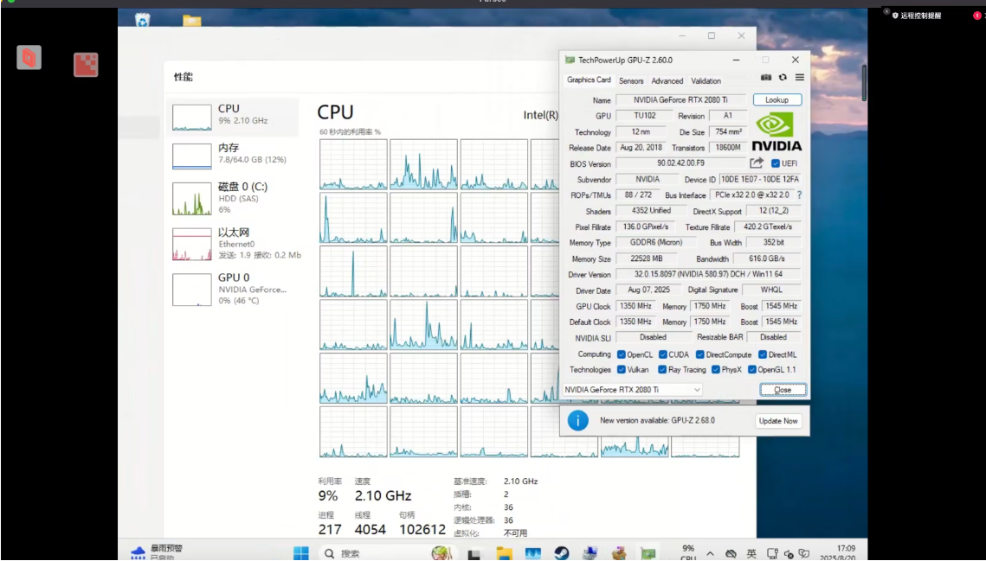The height and width of the screenshot is (561, 986).
Task: Click the Device ID field
Action: [759, 180]
